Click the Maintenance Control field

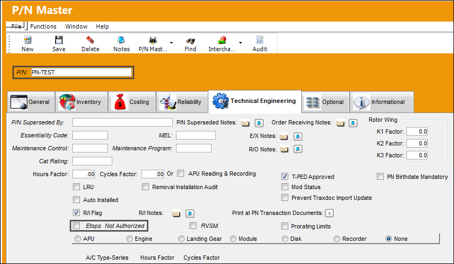pos(90,148)
